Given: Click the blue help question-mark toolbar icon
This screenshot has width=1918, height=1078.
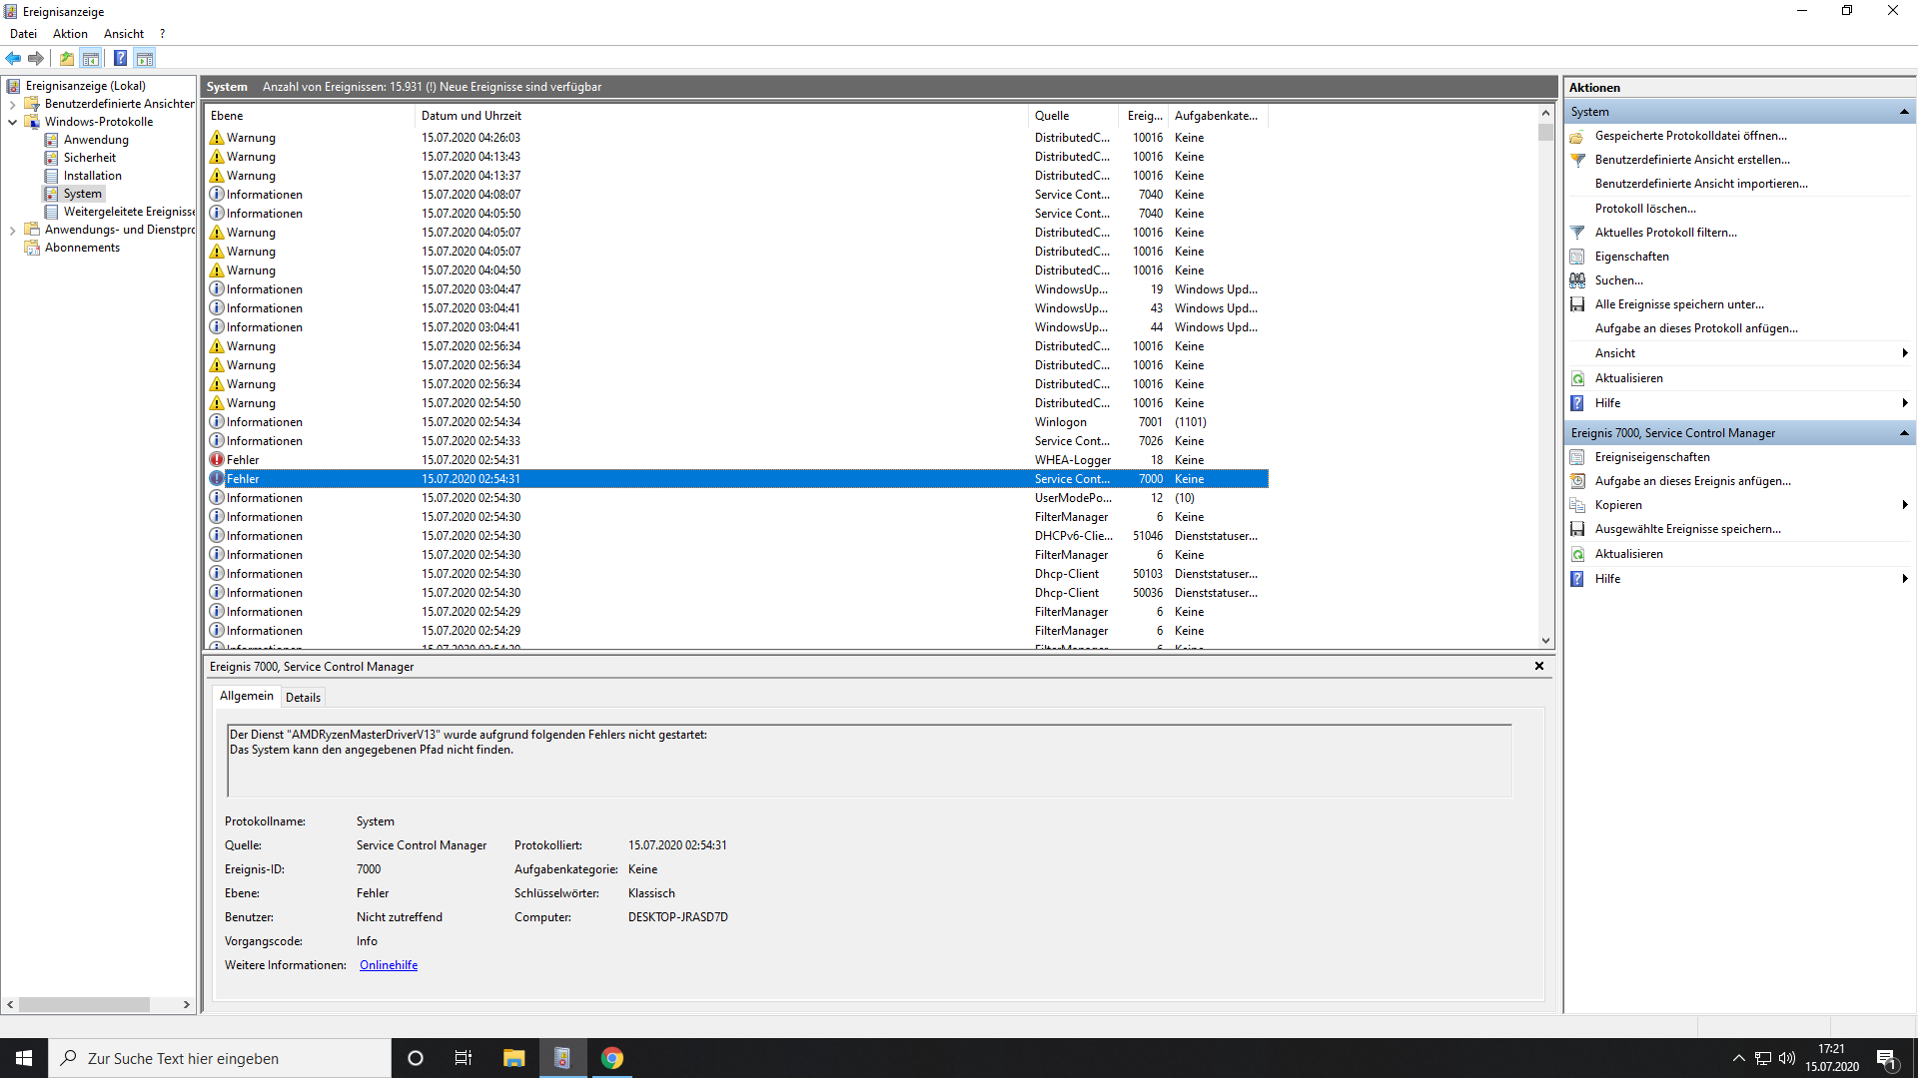Looking at the screenshot, I should pyautogui.click(x=120, y=58).
